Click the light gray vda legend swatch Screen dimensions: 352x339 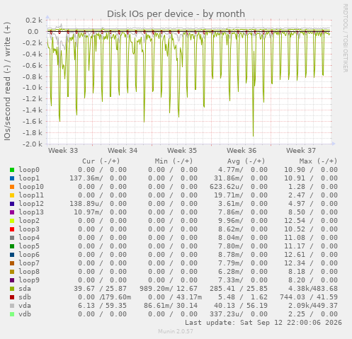[x=12, y=306]
